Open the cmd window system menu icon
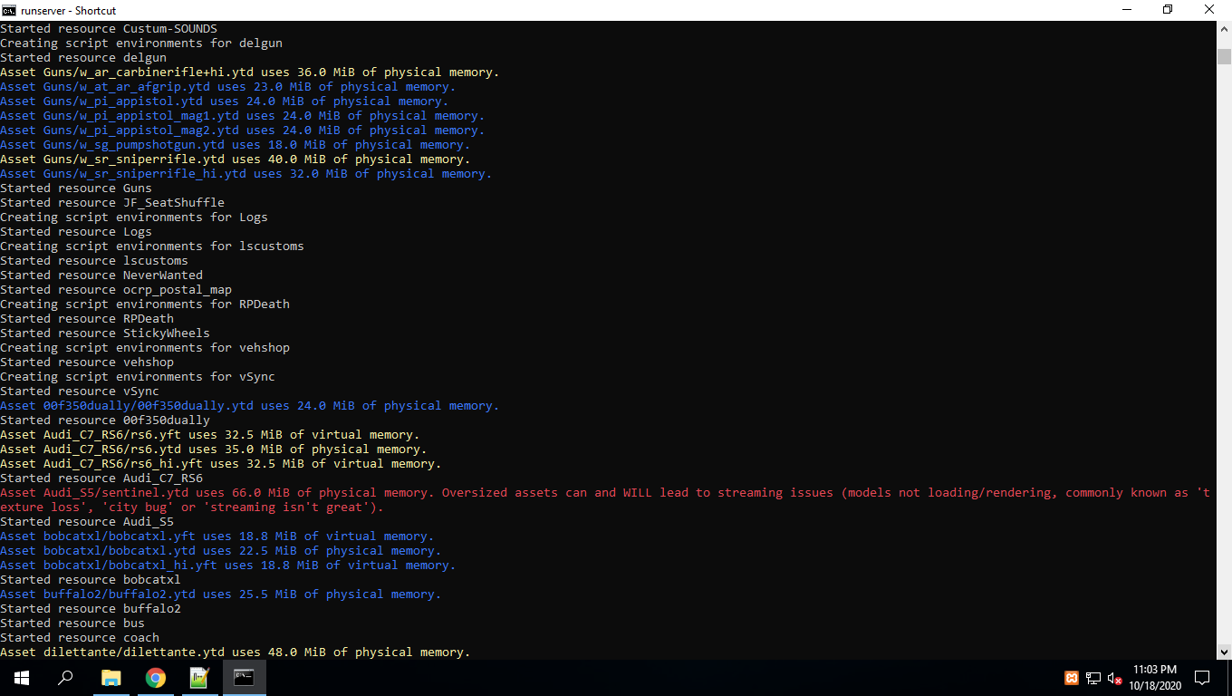The width and height of the screenshot is (1232, 696). 9,10
